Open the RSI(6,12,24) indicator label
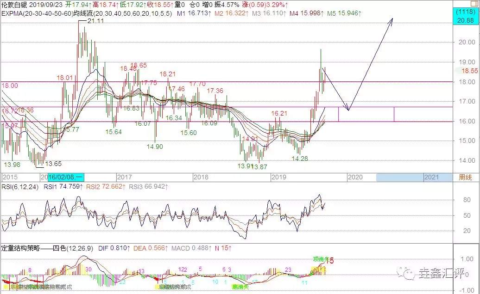The height and width of the screenshot is (294, 480). pos(20,187)
